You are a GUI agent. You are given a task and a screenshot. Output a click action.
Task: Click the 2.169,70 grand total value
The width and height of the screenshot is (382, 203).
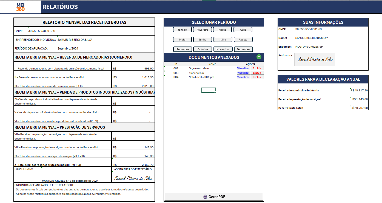coord(148,165)
